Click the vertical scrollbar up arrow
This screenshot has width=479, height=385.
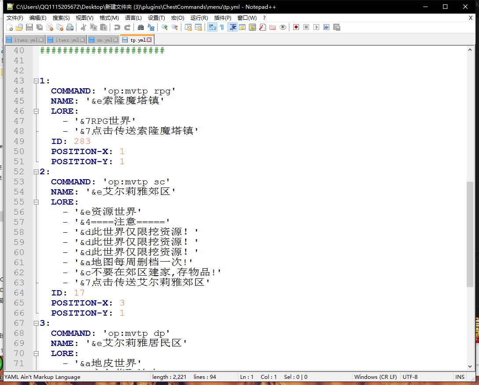tap(470, 50)
